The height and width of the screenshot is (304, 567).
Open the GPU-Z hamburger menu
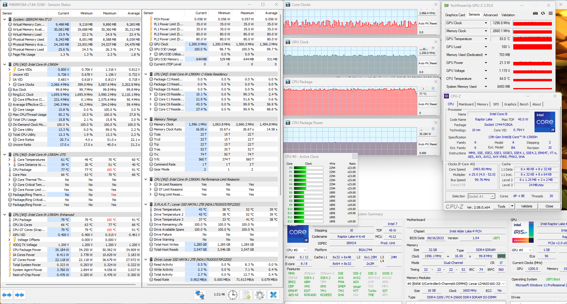coord(551,13)
